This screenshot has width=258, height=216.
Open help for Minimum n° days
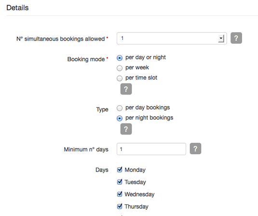point(195,148)
